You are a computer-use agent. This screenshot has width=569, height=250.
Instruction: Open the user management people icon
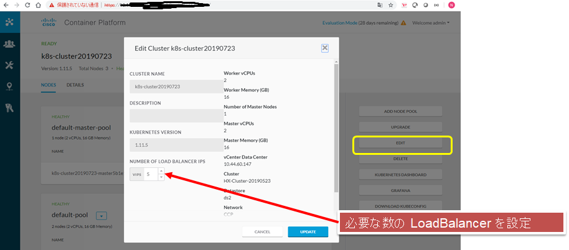pos(9,44)
